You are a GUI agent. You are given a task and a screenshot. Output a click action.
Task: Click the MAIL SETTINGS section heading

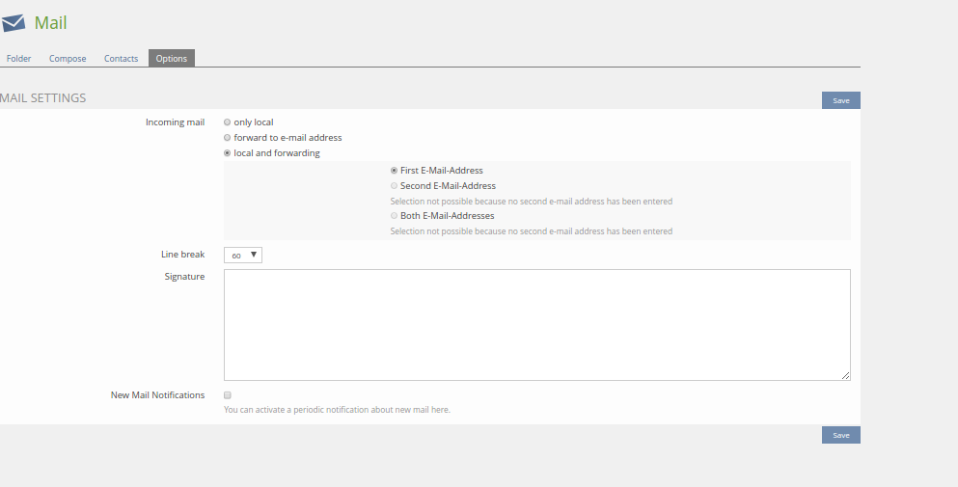[x=43, y=98]
